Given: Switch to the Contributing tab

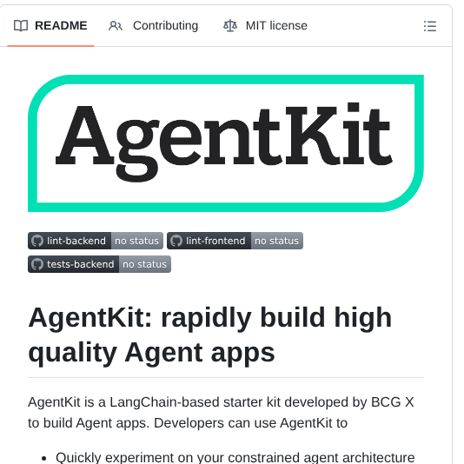Looking at the screenshot, I should coord(153,26).
